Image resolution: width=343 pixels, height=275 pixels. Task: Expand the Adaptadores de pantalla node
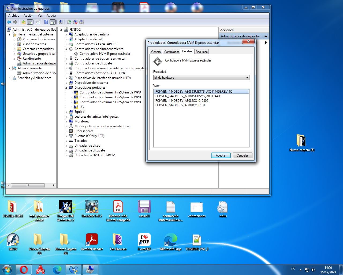[x=66, y=35]
